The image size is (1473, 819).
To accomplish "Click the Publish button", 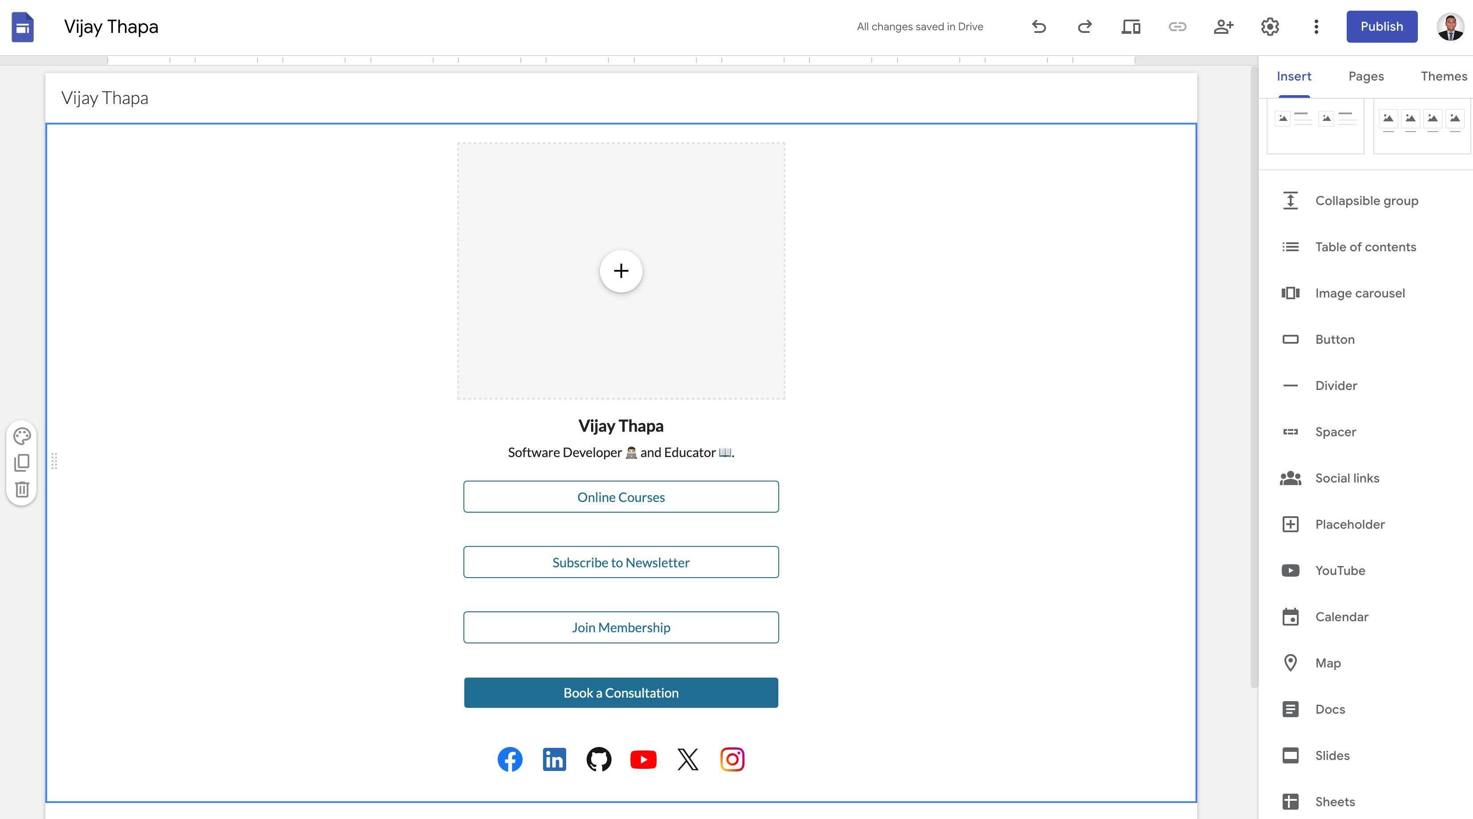I will pos(1381,27).
